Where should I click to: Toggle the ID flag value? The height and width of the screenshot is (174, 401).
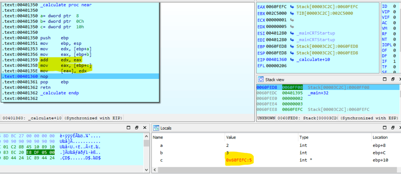395,6
